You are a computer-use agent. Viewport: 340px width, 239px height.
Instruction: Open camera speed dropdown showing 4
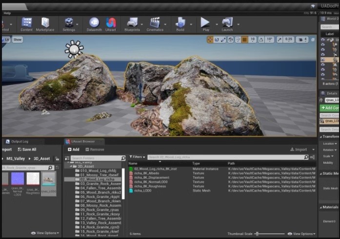[302, 40]
